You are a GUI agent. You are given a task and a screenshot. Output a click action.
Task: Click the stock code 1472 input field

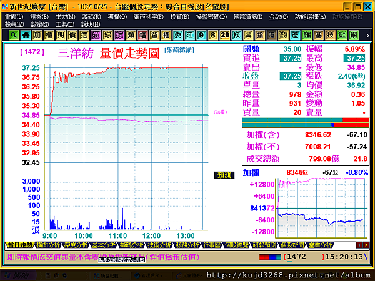click(x=304, y=257)
